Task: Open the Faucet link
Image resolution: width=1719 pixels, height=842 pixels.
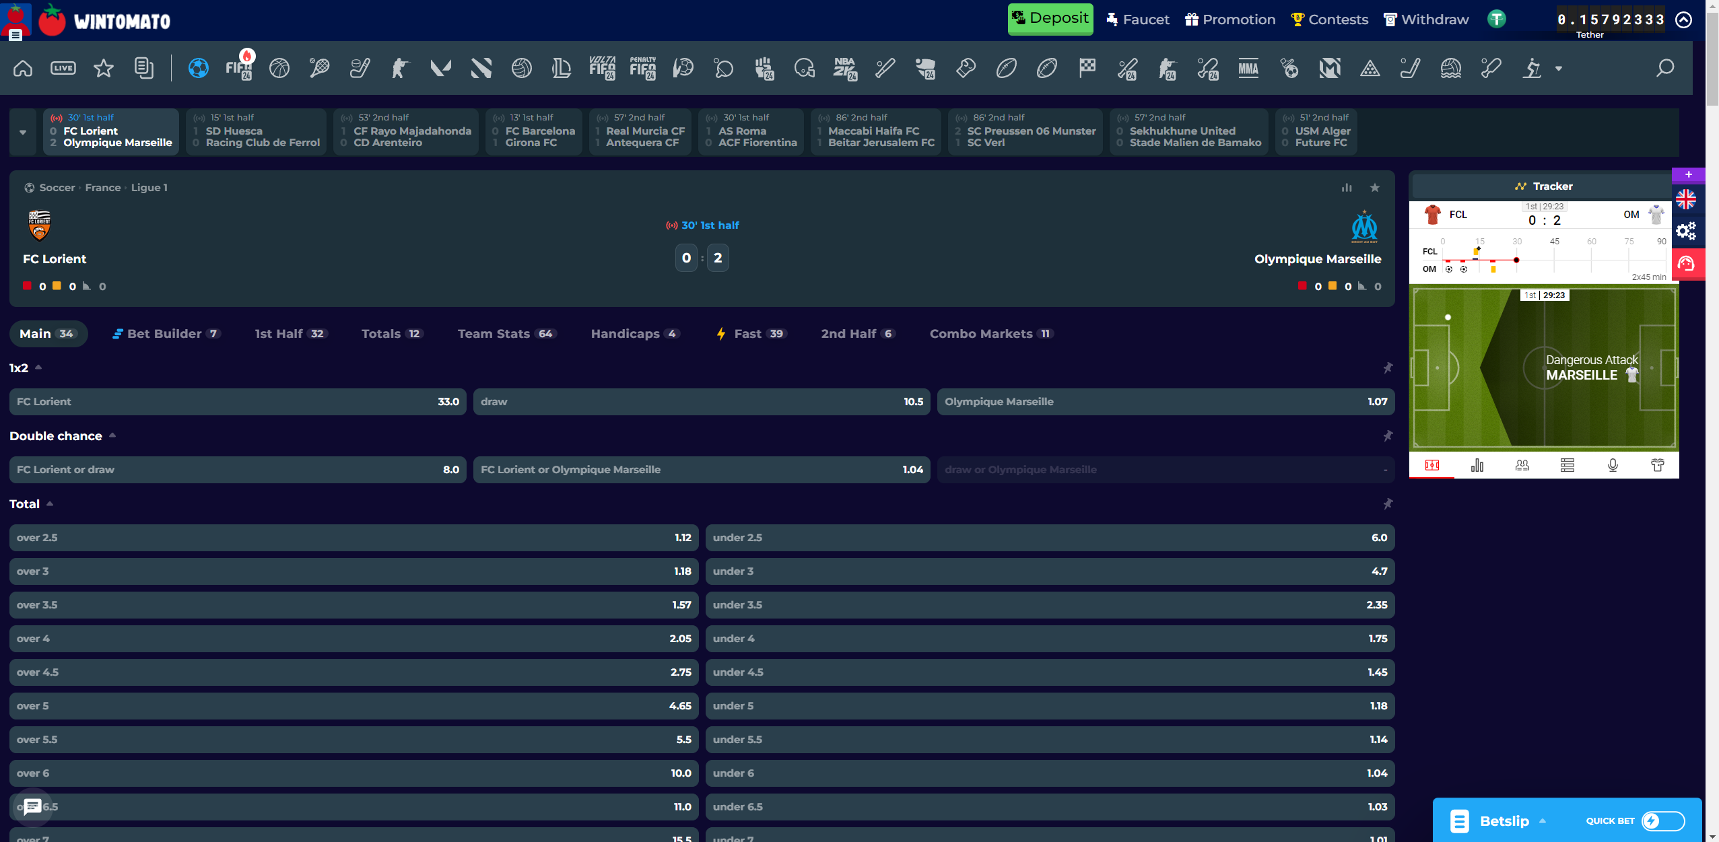Action: point(1138,20)
